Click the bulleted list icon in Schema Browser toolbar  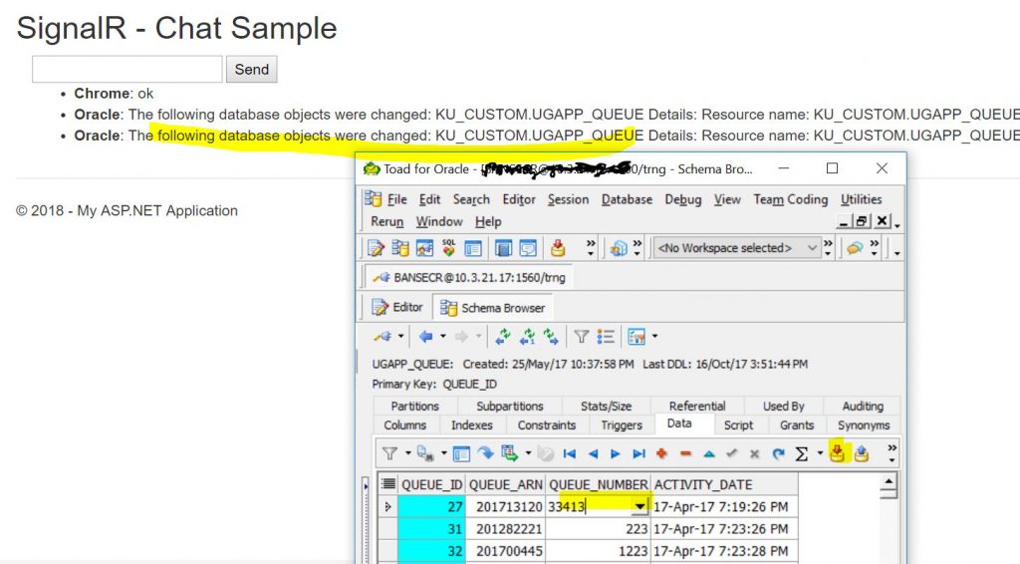point(606,337)
